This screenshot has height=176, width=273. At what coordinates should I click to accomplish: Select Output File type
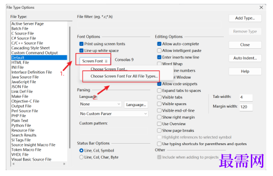tap(39, 106)
